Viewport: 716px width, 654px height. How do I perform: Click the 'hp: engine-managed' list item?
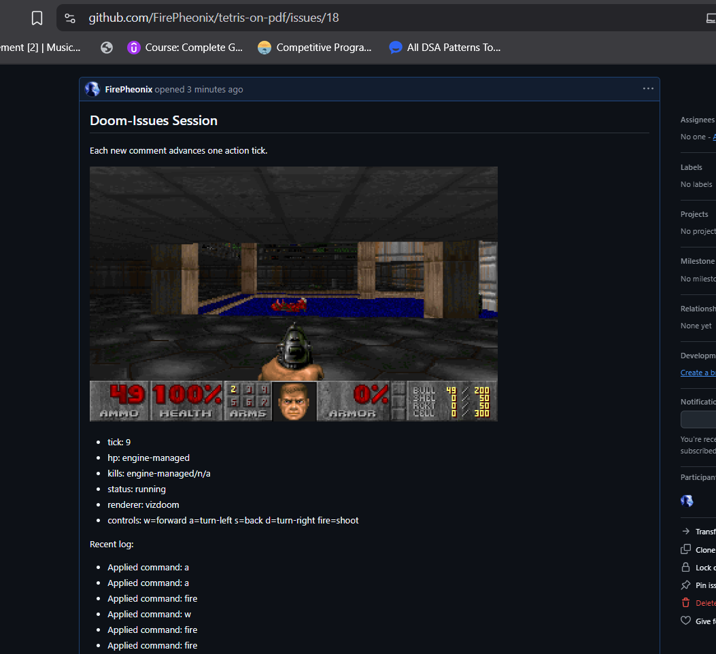pyautogui.click(x=148, y=458)
